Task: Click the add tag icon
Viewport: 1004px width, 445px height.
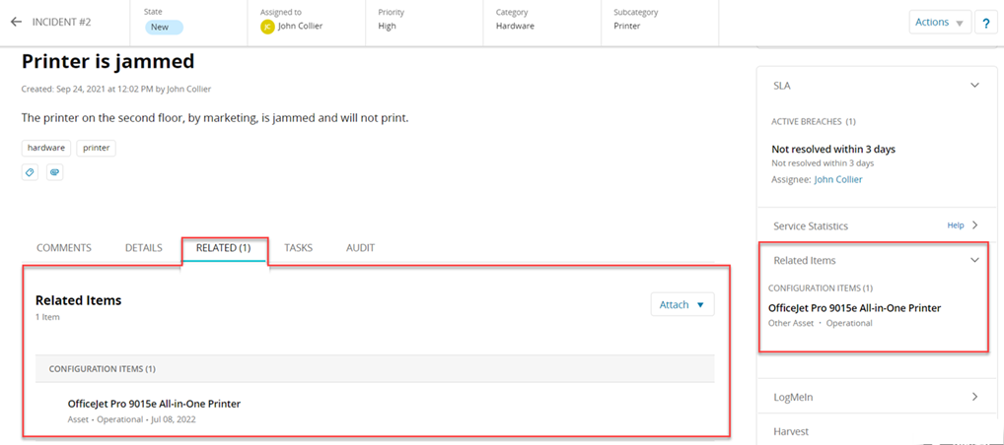Action: [x=31, y=172]
